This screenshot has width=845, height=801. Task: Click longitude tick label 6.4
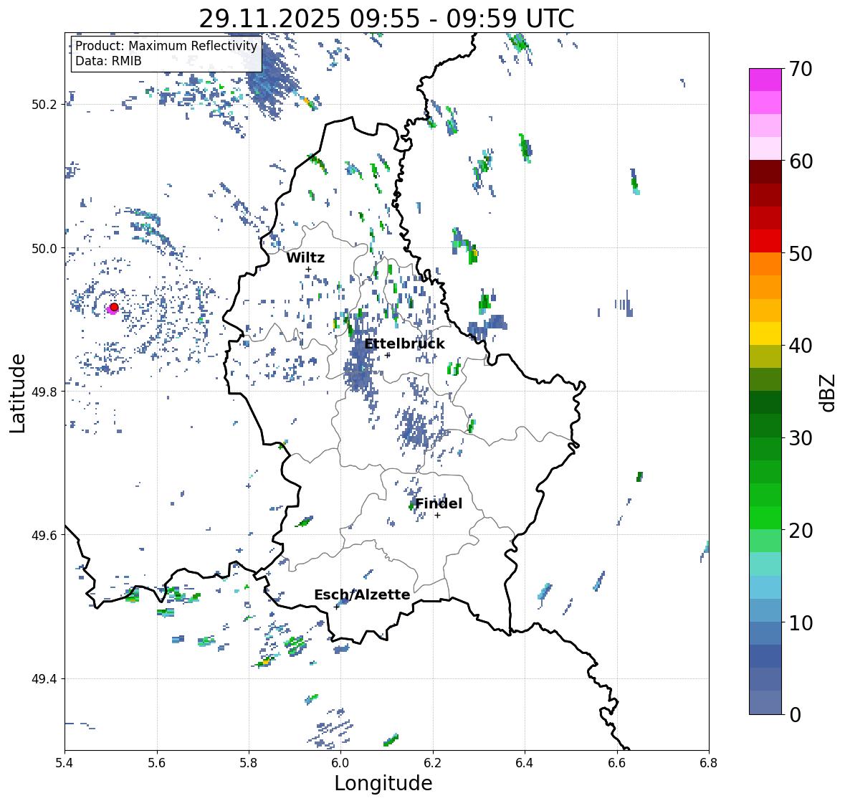click(x=525, y=763)
